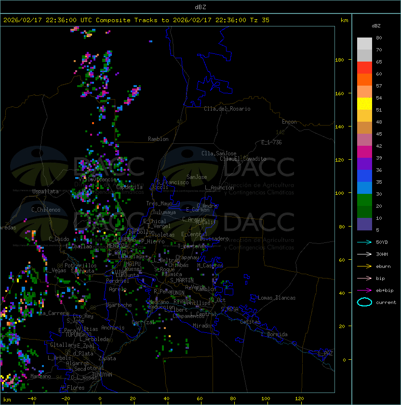Click the magenta eb+bip arrow in legend
The height and width of the screenshot is (405, 401).
click(x=364, y=291)
